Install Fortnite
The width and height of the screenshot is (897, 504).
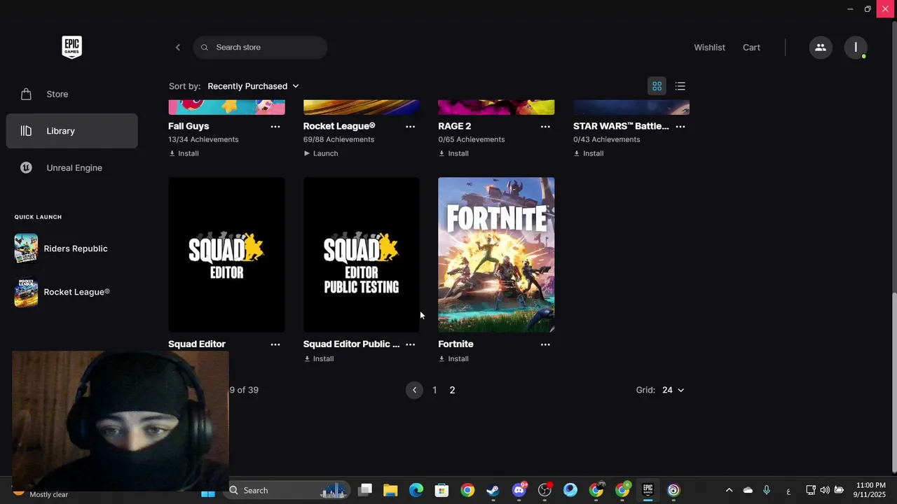coord(453,358)
